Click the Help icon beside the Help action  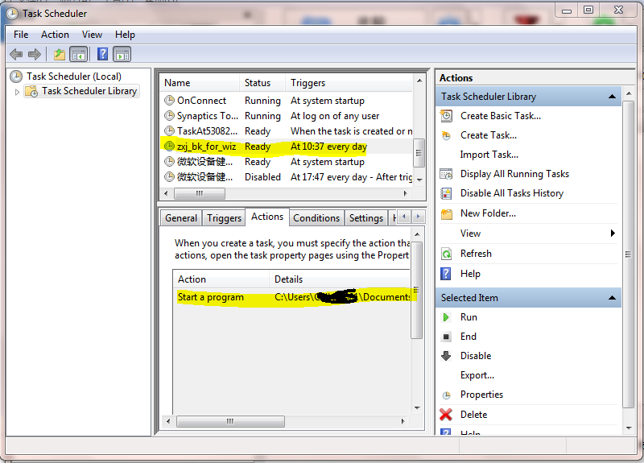point(446,274)
